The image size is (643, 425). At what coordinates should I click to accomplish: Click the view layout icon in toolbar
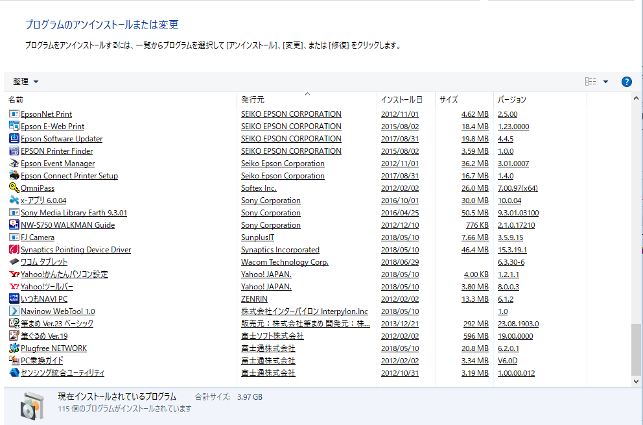pos(590,82)
